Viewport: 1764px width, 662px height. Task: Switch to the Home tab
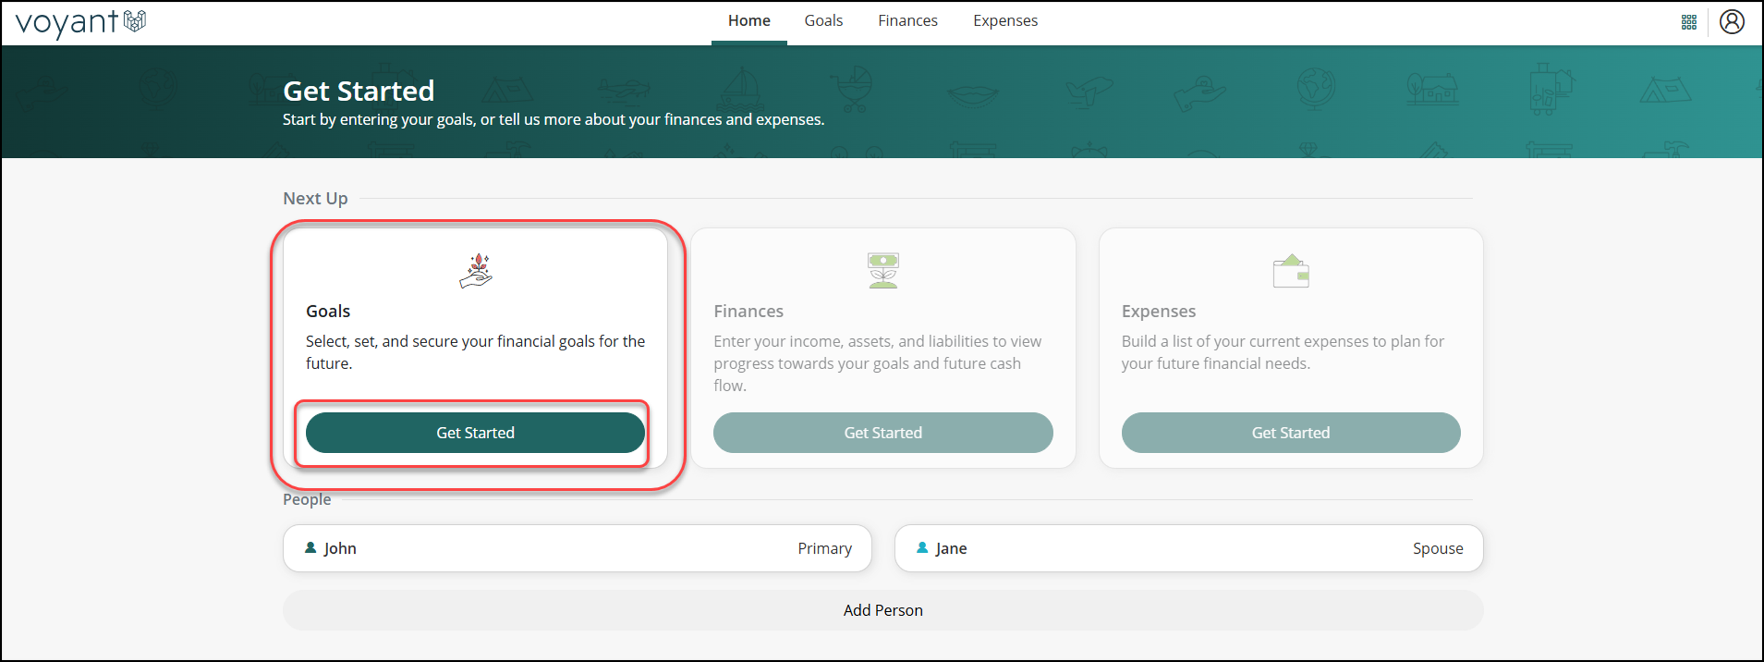[749, 21]
